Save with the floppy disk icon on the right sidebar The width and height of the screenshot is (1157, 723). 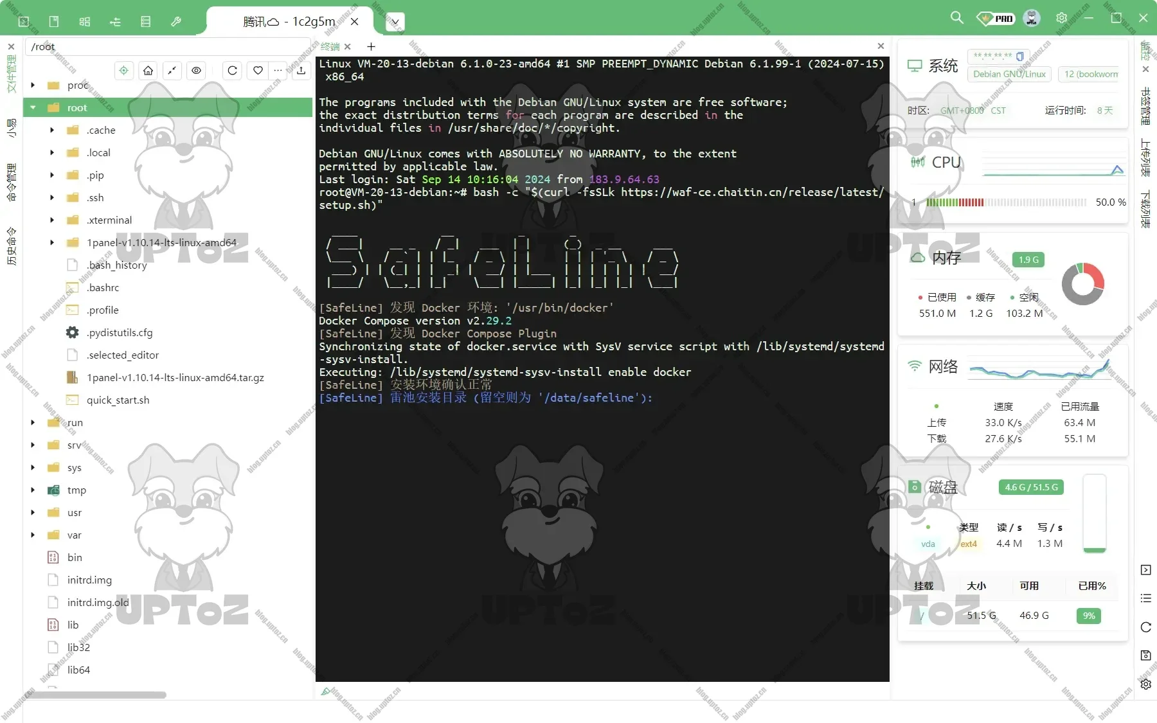tap(1145, 656)
